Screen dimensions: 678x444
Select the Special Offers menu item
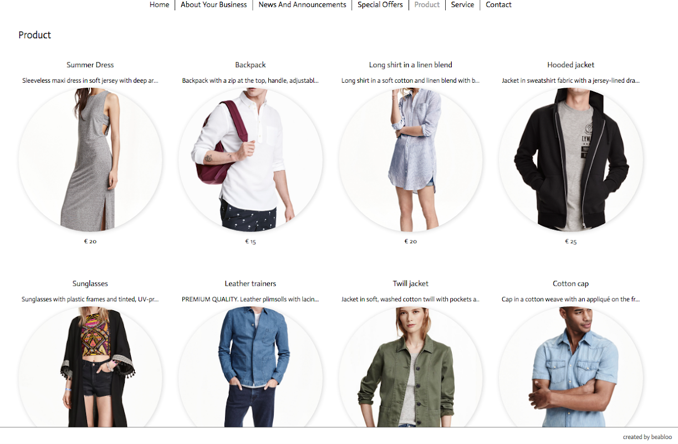point(380,5)
